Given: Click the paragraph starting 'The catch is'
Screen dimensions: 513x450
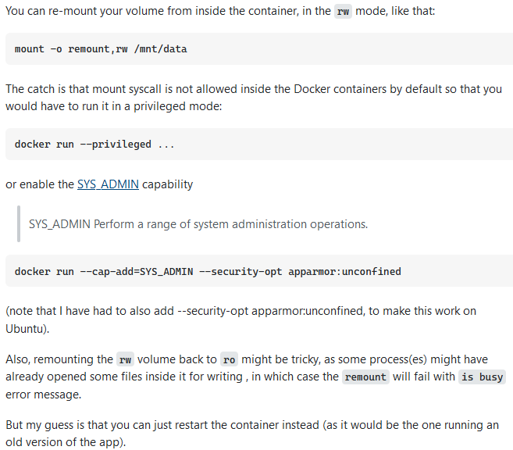Looking at the screenshot, I should point(254,98).
